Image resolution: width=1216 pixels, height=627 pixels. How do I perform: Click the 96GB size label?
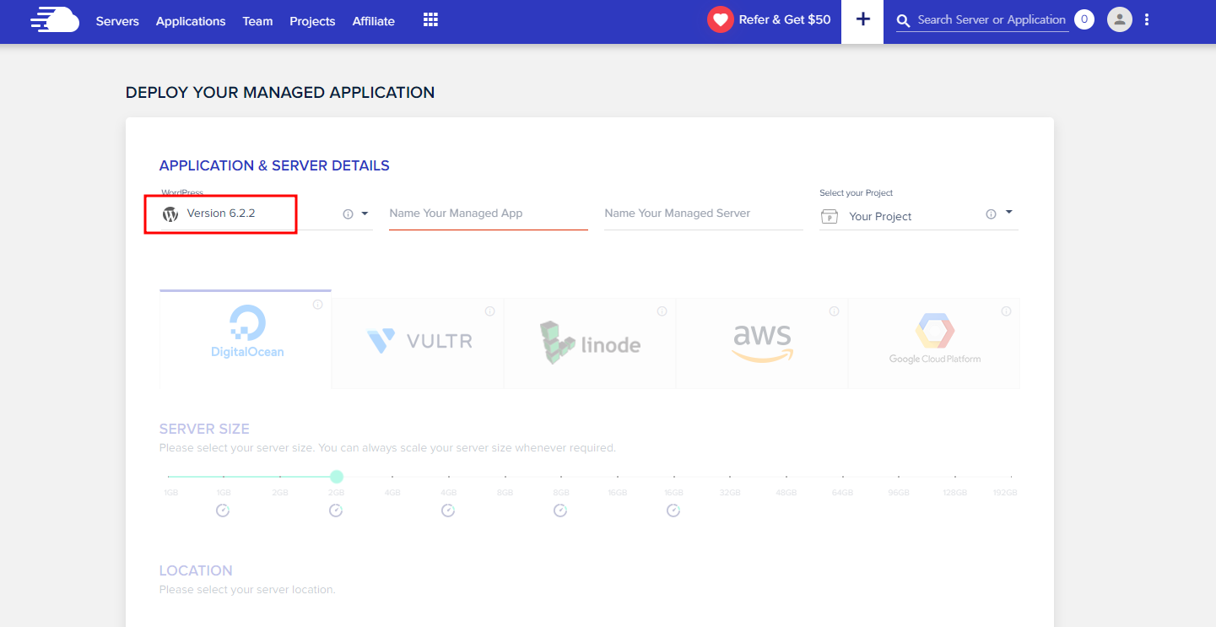click(899, 493)
